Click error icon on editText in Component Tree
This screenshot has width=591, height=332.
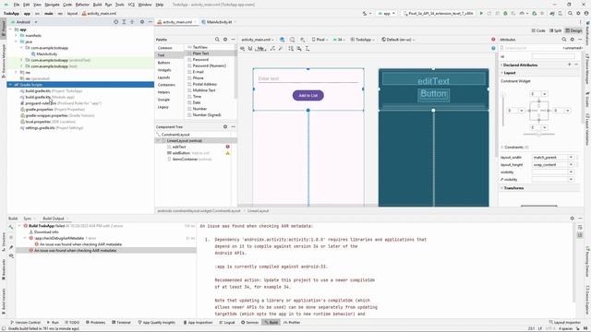(x=228, y=147)
